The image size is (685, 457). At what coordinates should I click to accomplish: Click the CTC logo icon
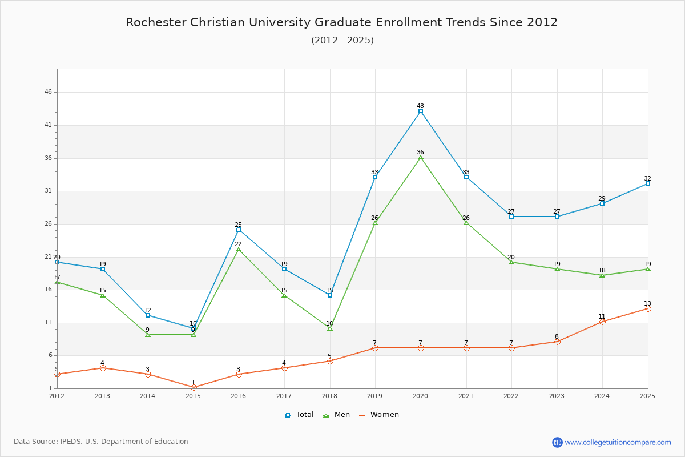click(x=557, y=442)
